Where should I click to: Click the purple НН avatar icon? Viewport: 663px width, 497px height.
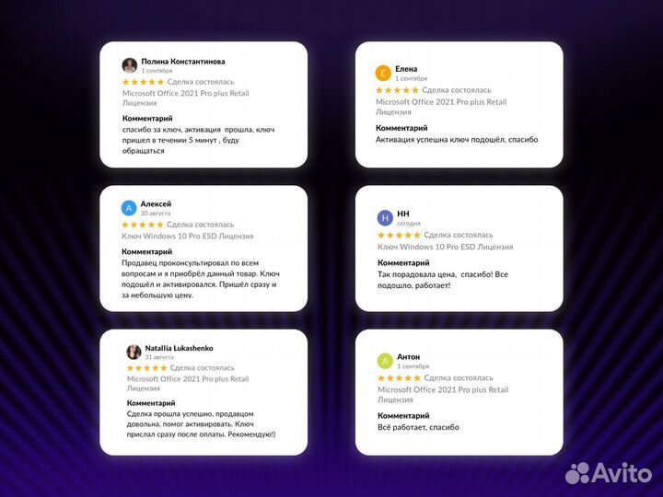click(x=385, y=218)
